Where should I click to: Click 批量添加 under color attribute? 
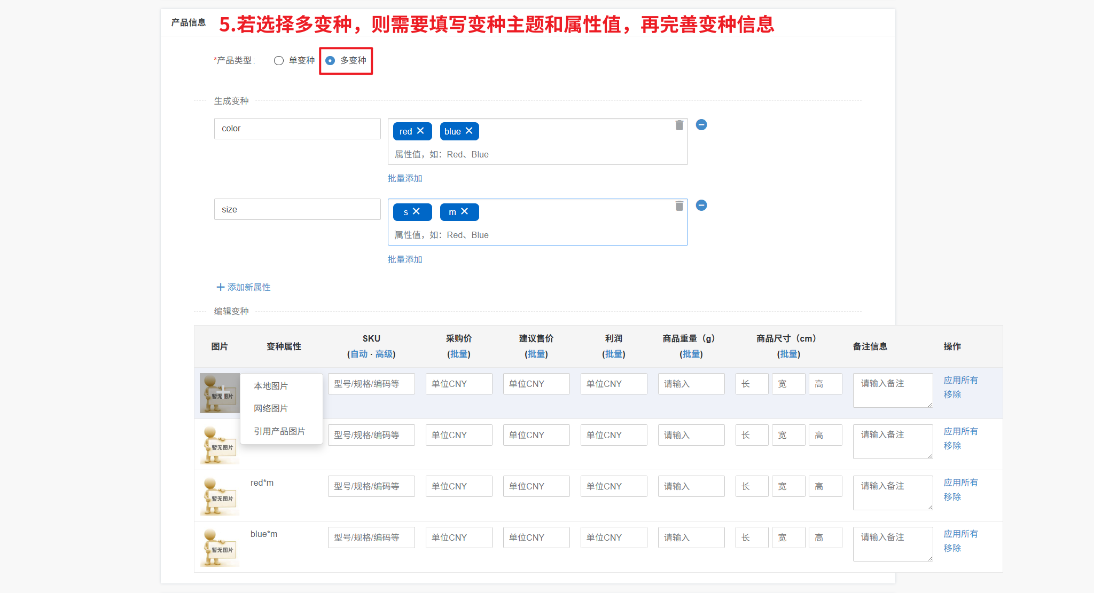pyautogui.click(x=405, y=178)
